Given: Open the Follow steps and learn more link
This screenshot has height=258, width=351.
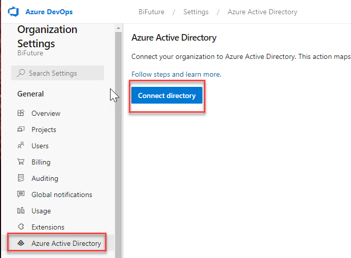Looking at the screenshot, I should [176, 74].
